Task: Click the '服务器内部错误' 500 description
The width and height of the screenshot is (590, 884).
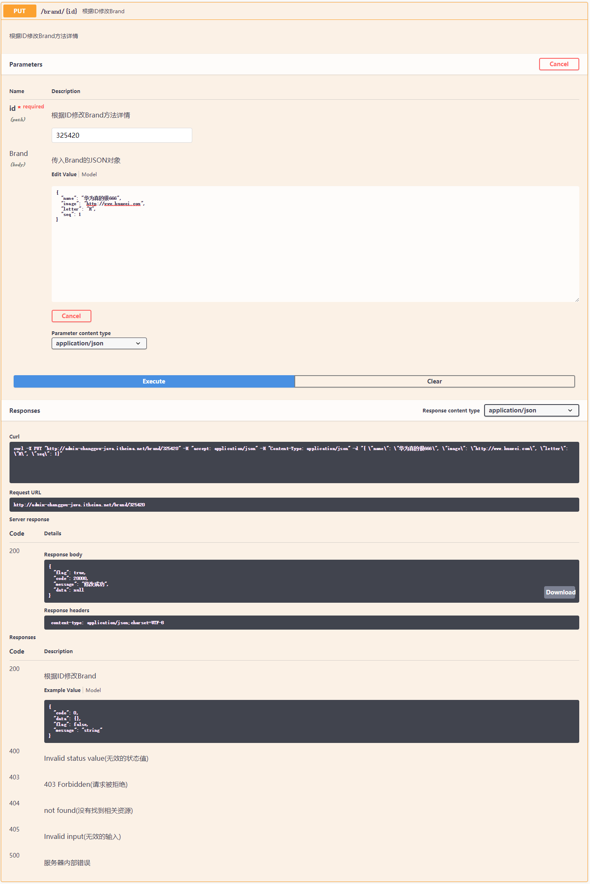Action: pos(67,862)
